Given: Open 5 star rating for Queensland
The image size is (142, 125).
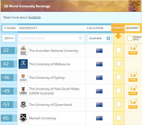Looking at the screenshot, I should point(133,104).
